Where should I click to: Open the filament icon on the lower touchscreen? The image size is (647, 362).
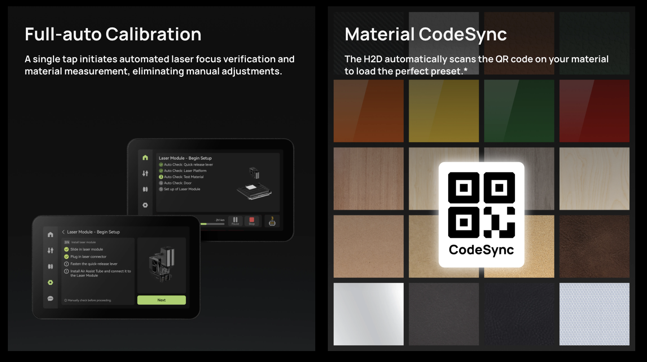[50, 266]
